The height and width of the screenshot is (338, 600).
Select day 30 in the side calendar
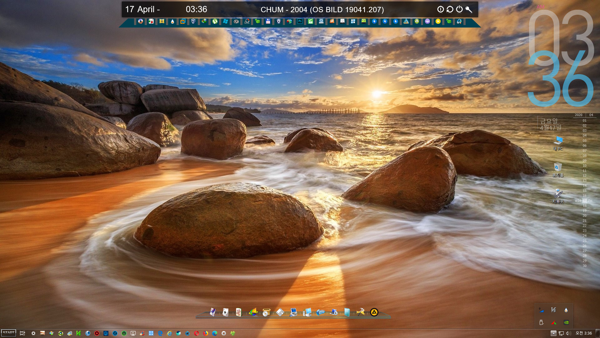click(x=584, y=266)
